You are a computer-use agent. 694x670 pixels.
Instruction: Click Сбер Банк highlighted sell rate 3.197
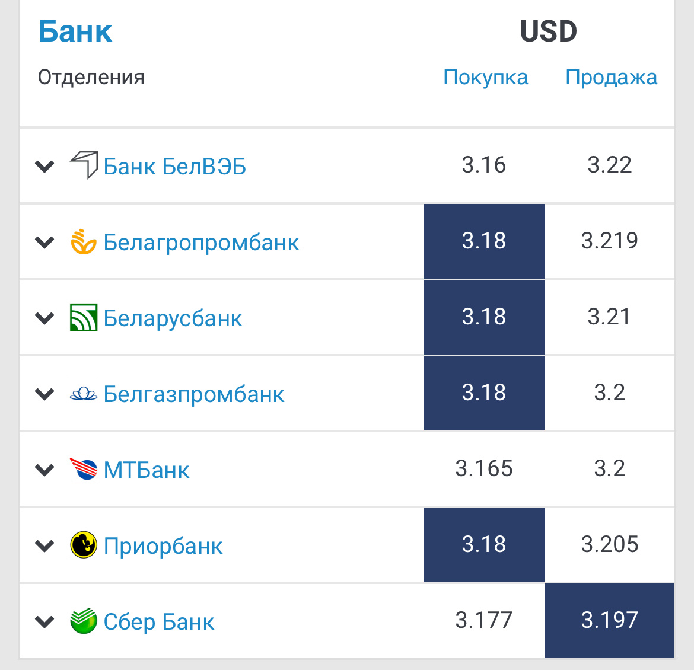(609, 620)
